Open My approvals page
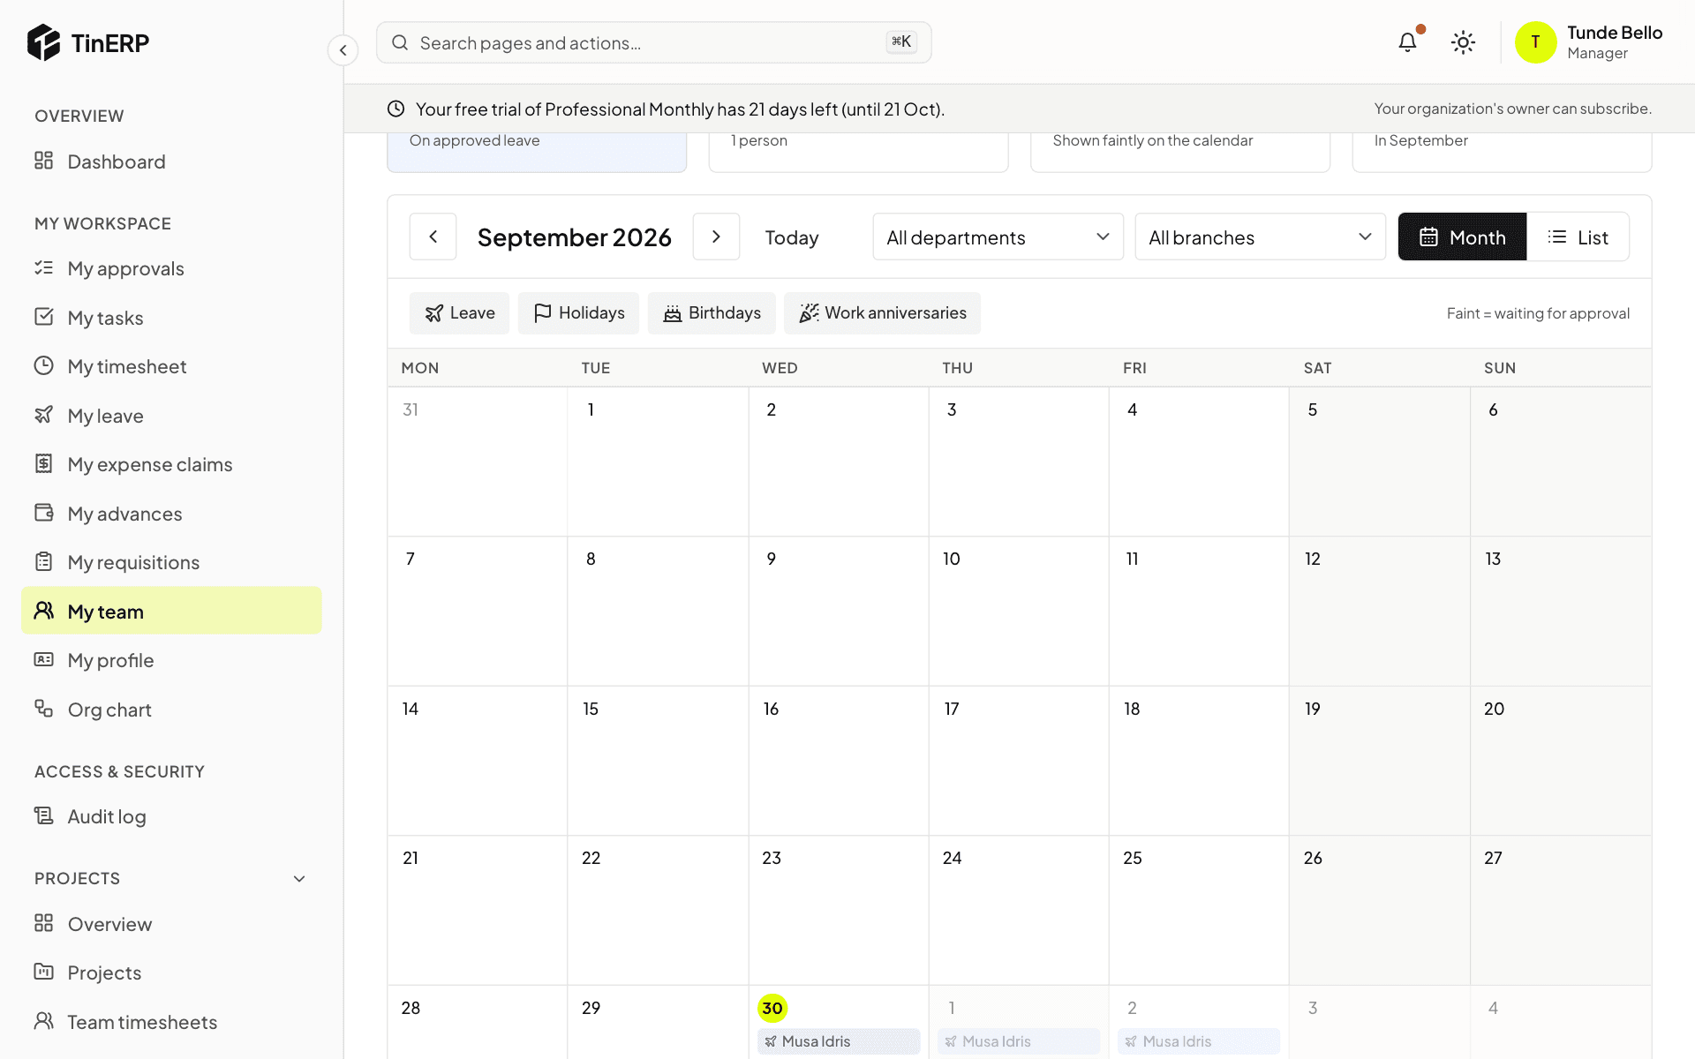The image size is (1695, 1059). click(171, 268)
